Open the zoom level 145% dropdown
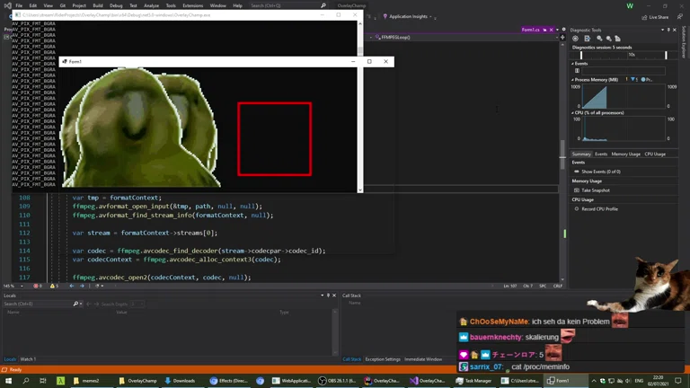Image resolution: width=690 pixels, height=388 pixels. (x=22, y=286)
